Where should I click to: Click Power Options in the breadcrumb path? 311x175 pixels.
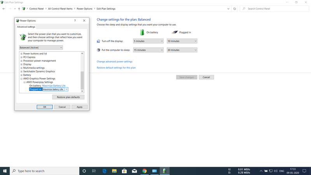click(x=84, y=9)
